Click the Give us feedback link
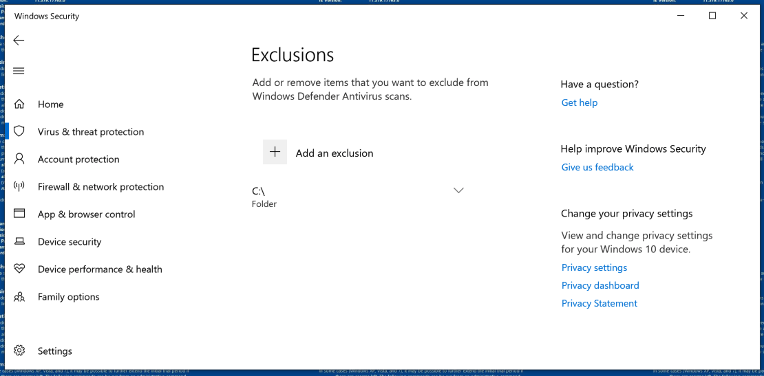The width and height of the screenshot is (764, 376). [597, 167]
